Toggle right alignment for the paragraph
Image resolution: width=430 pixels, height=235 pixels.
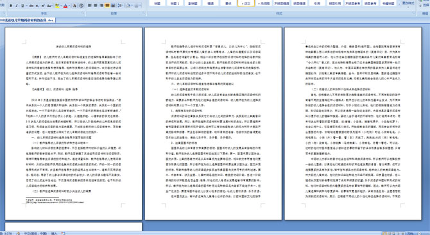click(x=101, y=6)
